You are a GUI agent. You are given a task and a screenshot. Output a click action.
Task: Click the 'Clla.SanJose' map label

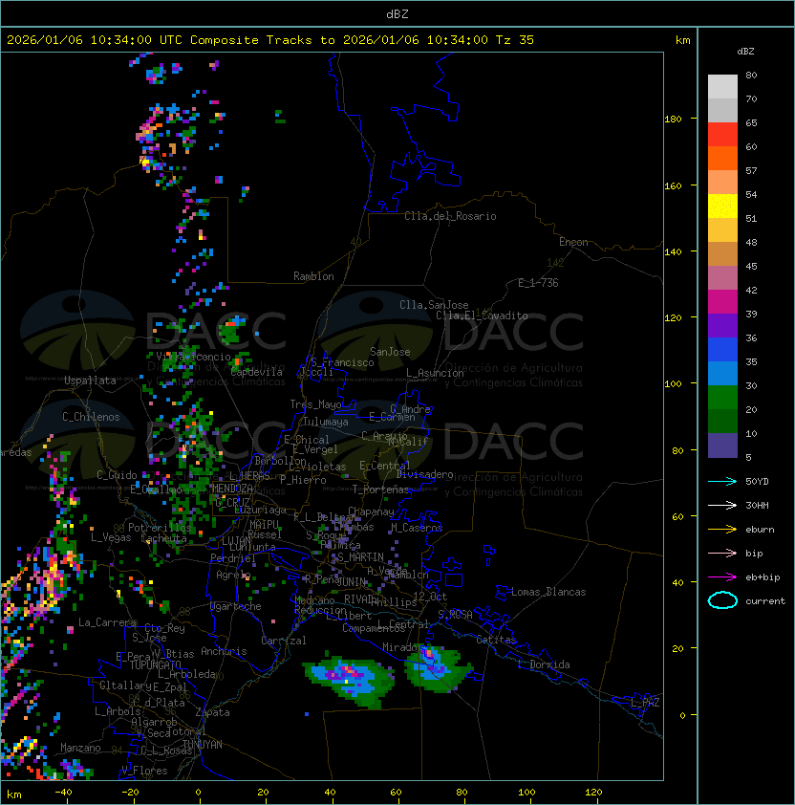[x=434, y=305]
